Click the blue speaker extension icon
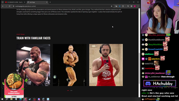Image resolution: width=179 pixels, height=101 pixels. coord(119,6)
